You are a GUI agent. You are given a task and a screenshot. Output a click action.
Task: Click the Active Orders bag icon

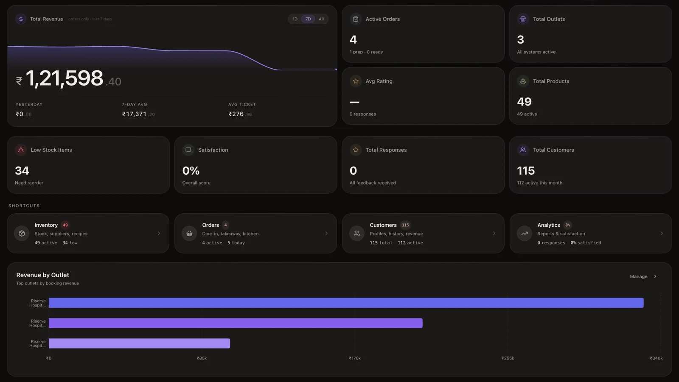(356, 19)
